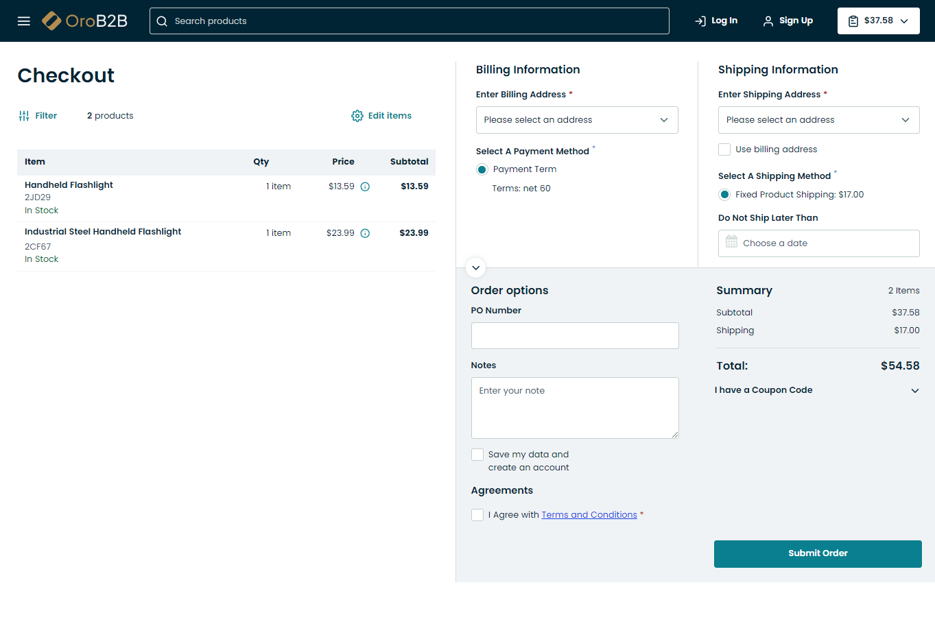935x624 pixels.
Task: Open the Terms and Conditions link
Action: (589, 515)
